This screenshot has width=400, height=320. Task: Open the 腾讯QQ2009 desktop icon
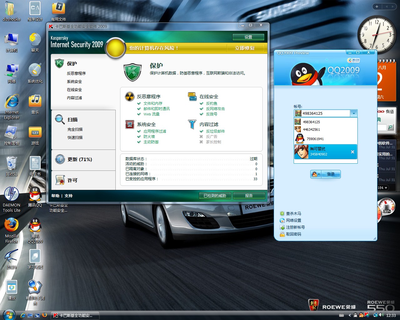[x=35, y=231]
